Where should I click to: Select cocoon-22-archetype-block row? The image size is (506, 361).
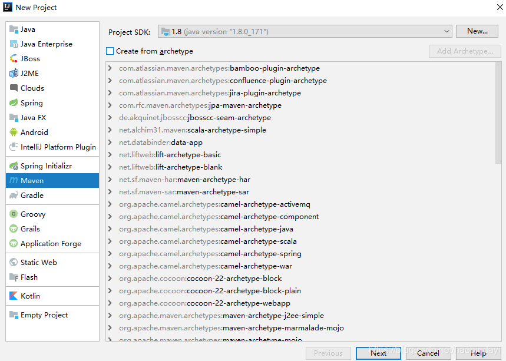click(x=300, y=279)
